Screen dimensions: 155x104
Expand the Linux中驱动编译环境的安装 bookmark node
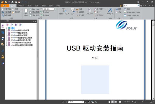(x=6, y=43)
